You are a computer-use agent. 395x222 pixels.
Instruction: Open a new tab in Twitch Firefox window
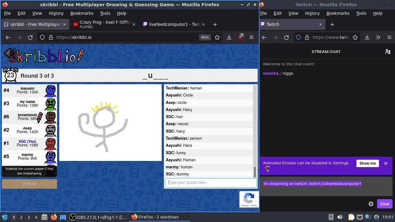(x=332, y=24)
